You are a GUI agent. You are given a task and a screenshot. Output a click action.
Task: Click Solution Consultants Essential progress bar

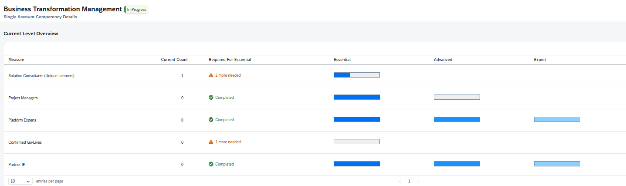click(x=356, y=75)
